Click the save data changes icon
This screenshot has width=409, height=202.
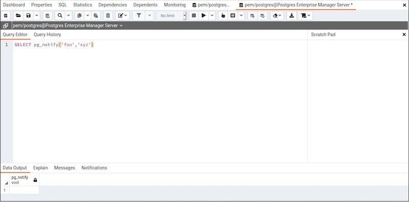(x=48, y=16)
